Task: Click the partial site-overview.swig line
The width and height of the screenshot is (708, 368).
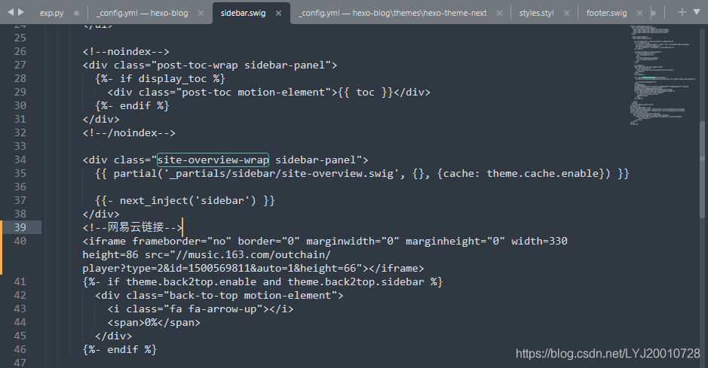Action: pos(362,173)
